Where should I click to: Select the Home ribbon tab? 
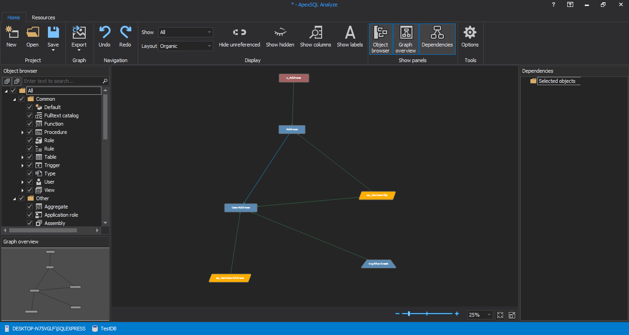coord(13,17)
